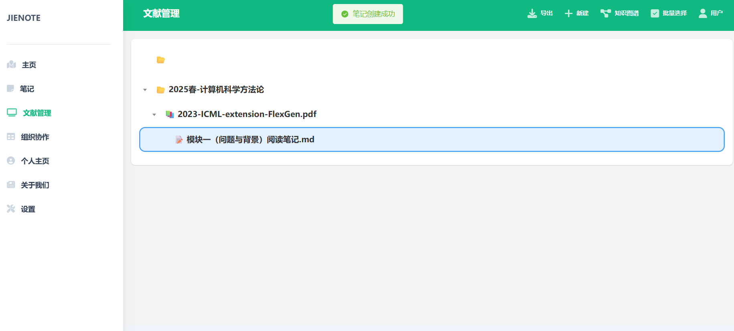734x331 pixels.
Task: Click the 笔记创建成功 toast message
Action: [x=374, y=14]
